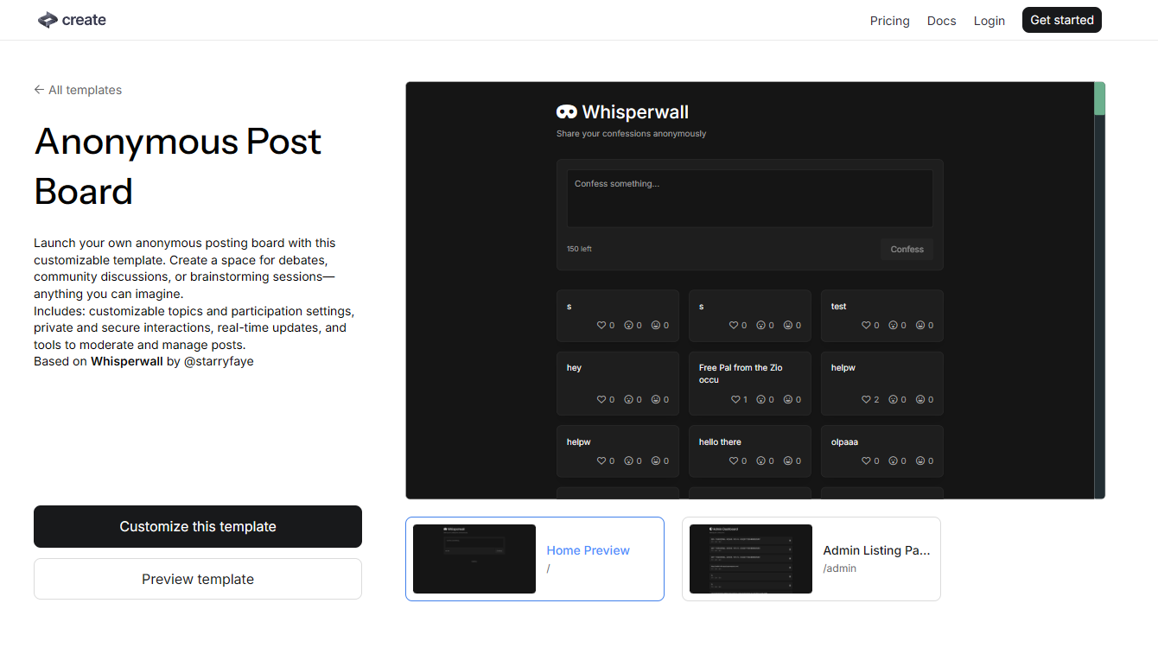The image size is (1158, 654).
Task: Go to Login
Action: [x=989, y=21]
